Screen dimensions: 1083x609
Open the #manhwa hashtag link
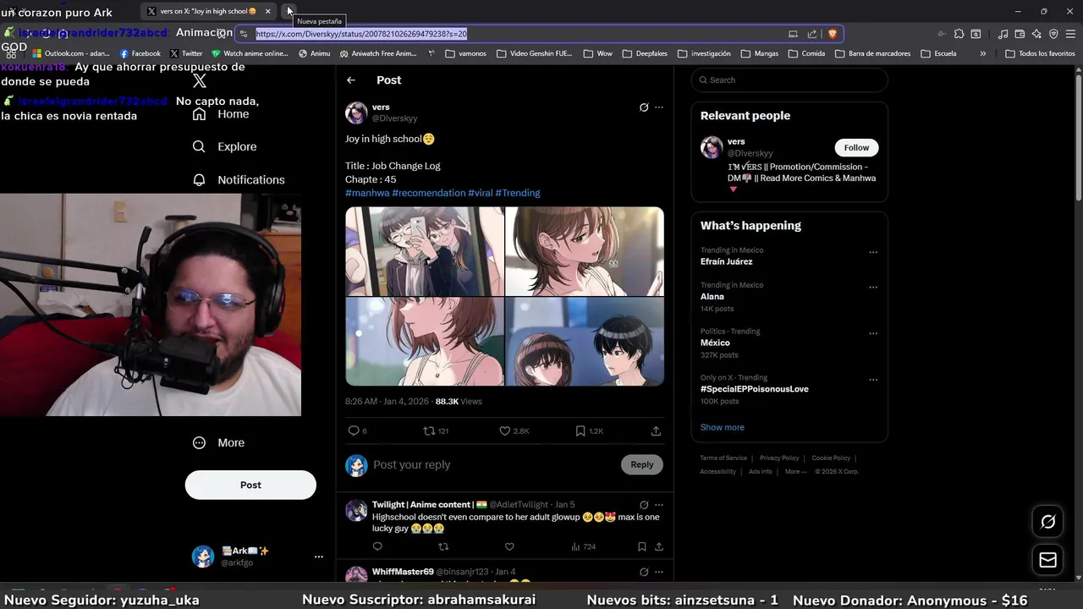(367, 193)
